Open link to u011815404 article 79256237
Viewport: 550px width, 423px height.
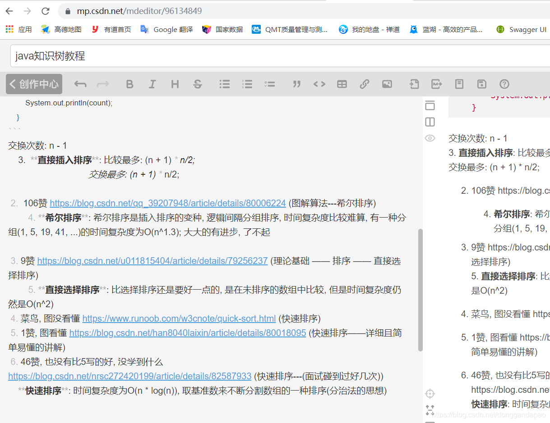153,261
